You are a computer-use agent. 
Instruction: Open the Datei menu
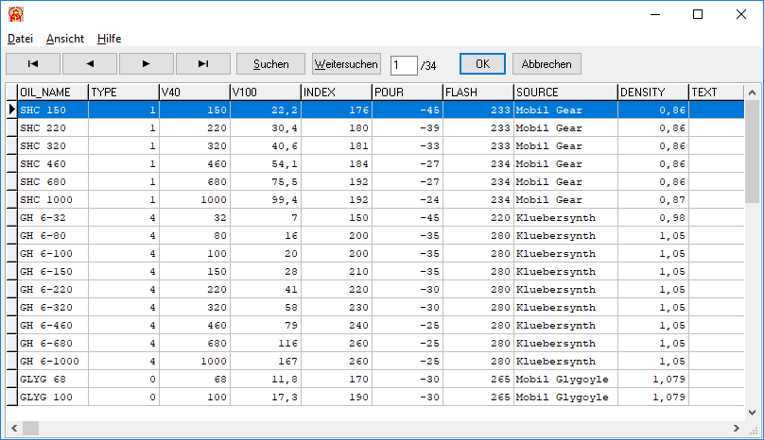[x=21, y=39]
